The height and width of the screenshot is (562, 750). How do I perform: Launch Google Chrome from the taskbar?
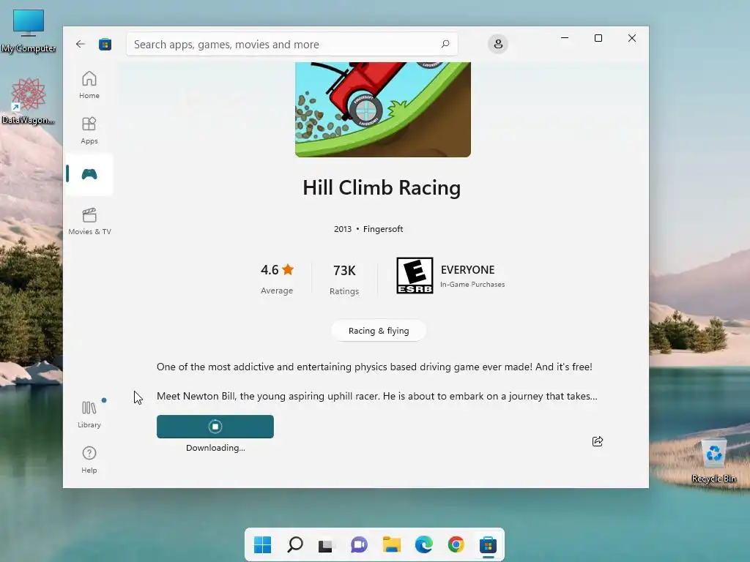(x=456, y=544)
